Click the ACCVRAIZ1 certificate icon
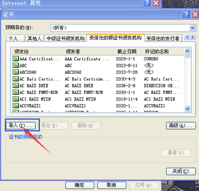Image resolution: width=199 pixels, height=191 pixels. (16, 106)
